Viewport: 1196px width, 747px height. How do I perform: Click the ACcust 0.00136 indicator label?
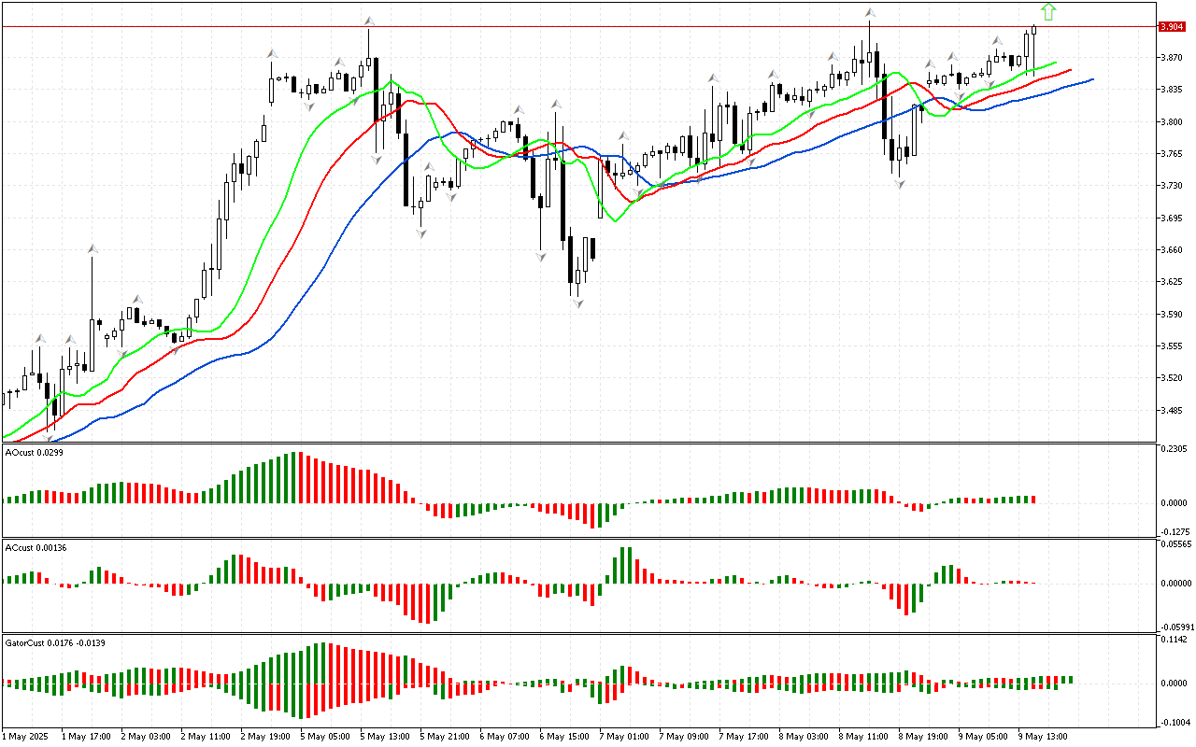[36, 546]
